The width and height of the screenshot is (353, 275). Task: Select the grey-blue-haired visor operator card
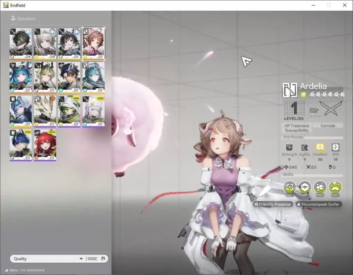point(20,111)
